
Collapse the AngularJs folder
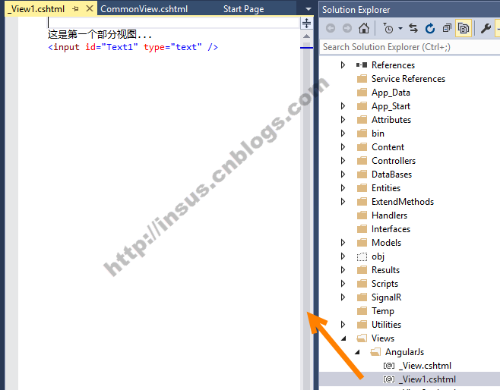pos(357,352)
